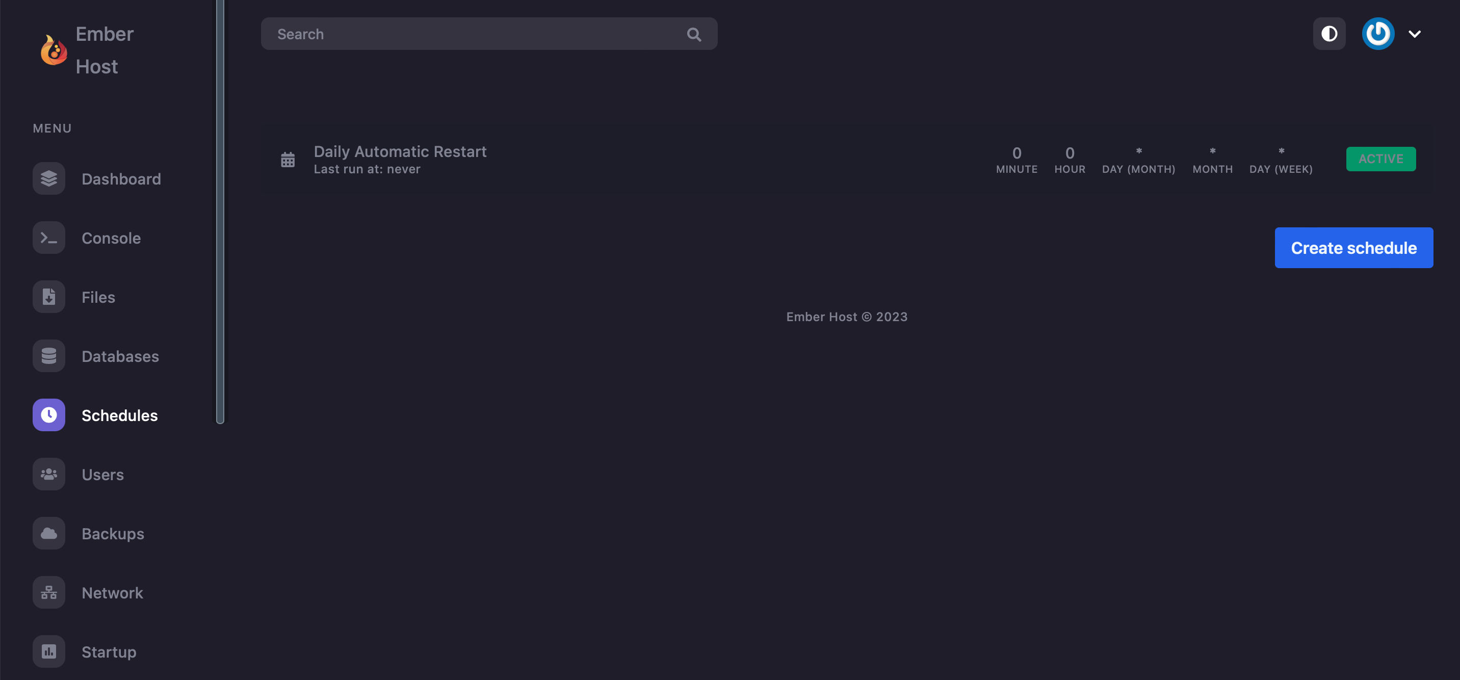The image size is (1460, 680).
Task: Click the green ACTIVE status badge
Action: click(1380, 159)
